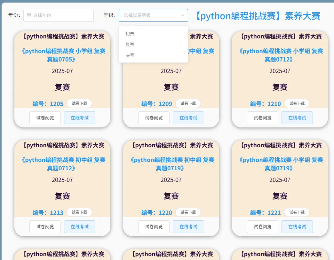This screenshot has width=334, height=260.
Task: Open 《python编程挑战赛 小学组 复赛 真题0705》 paper title
Action: click(x=62, y=55)
